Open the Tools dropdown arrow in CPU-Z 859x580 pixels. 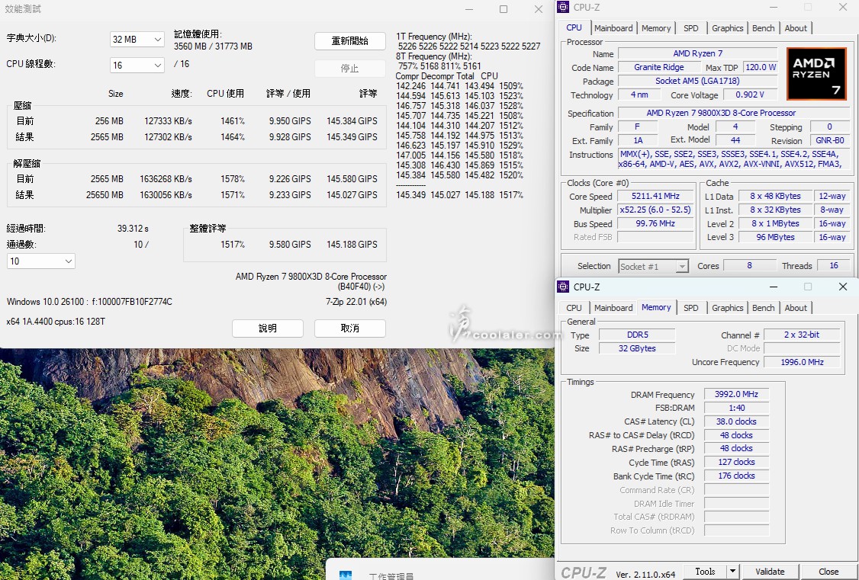coord(733,572)
